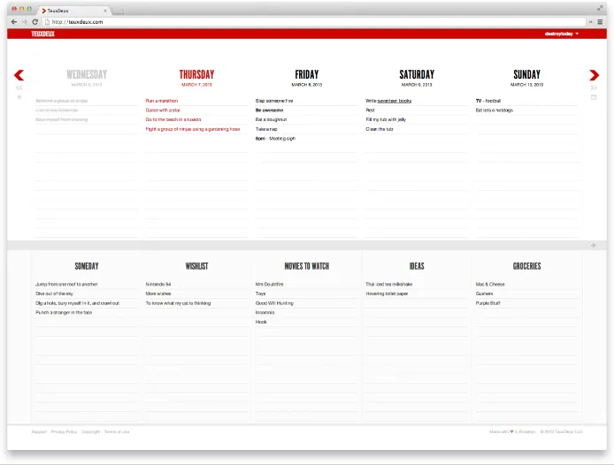Click 'Punch a stranger in the face'
This screenshot has height=465, width=614.
(x=64, y=312)
